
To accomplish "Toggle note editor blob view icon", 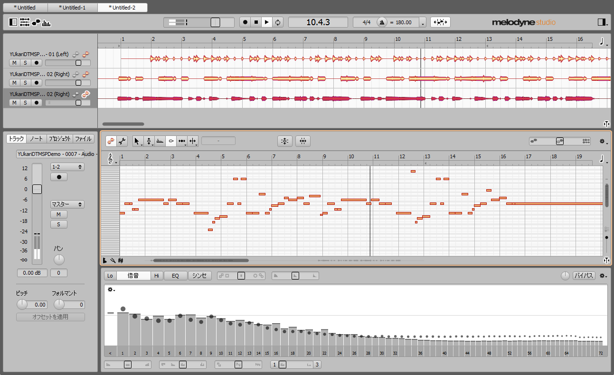I will click(111, 141).
